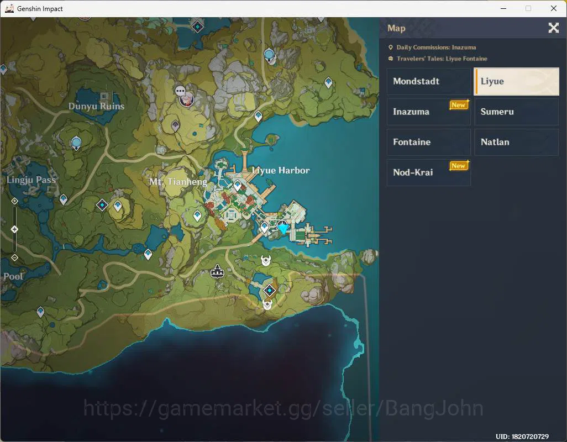Viewport: 567px width, 442px height.
Task: Select the Mondstadt region
Action: point(429,81)
